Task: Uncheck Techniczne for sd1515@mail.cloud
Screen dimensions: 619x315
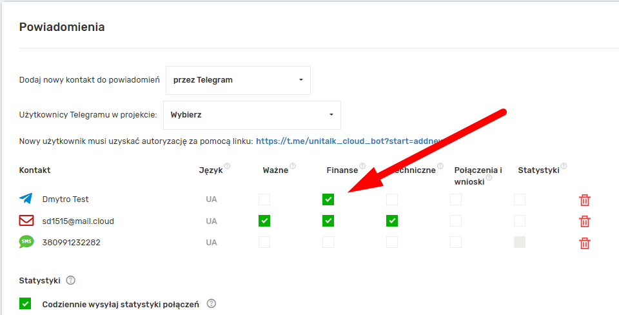Action: click(x=392, y=221)
